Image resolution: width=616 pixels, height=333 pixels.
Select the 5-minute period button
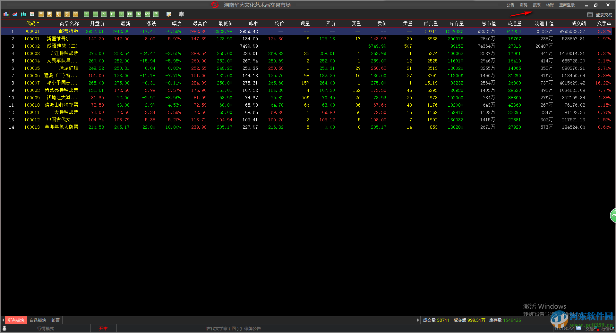[104, 14]
